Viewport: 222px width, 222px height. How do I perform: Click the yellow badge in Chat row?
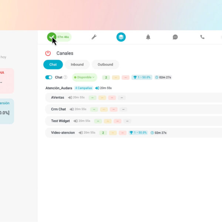[x=116, y=77]
